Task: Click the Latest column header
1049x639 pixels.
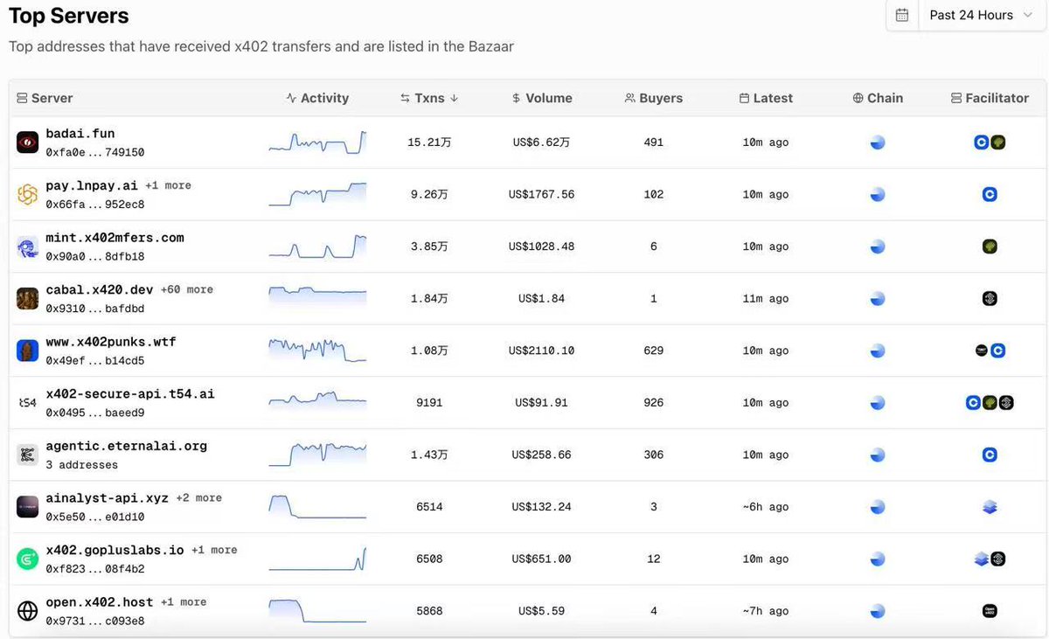Action: (x=766, y=98)
